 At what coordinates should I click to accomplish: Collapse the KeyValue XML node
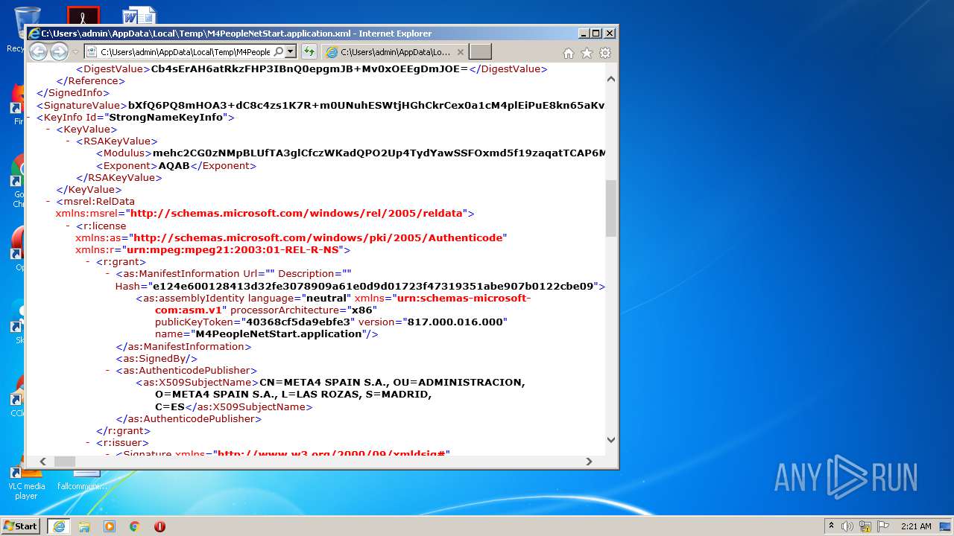pos(48,130)
